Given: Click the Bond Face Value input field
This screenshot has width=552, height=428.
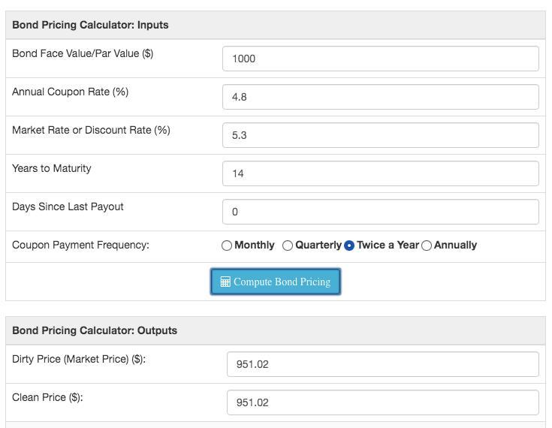Looking at the screenshot, I should click(380, 59).
